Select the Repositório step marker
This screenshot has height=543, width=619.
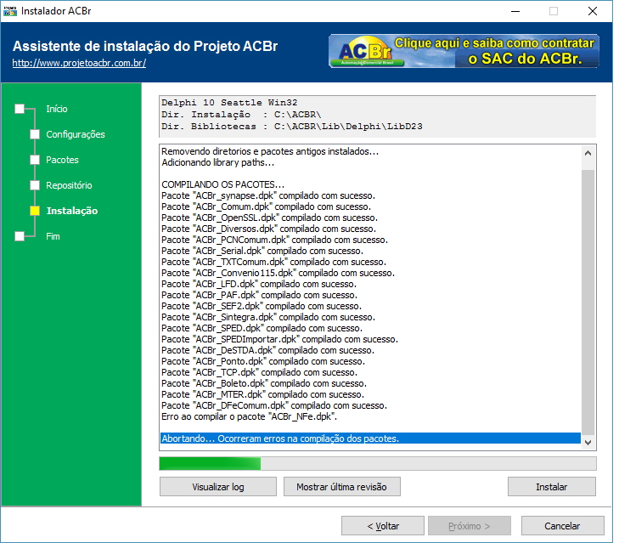tap(35, 185)
